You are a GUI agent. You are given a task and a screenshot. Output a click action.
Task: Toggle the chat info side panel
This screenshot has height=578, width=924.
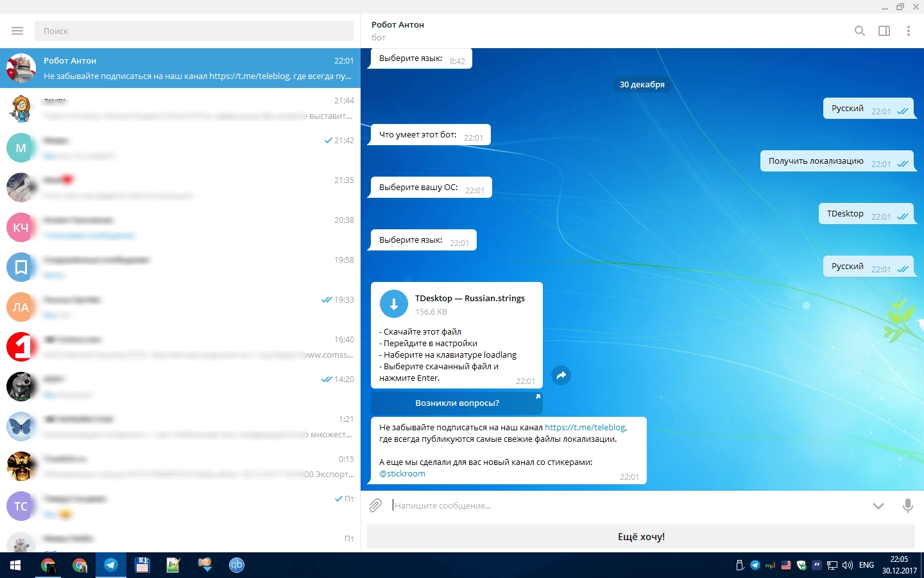[x=884, y=31]
